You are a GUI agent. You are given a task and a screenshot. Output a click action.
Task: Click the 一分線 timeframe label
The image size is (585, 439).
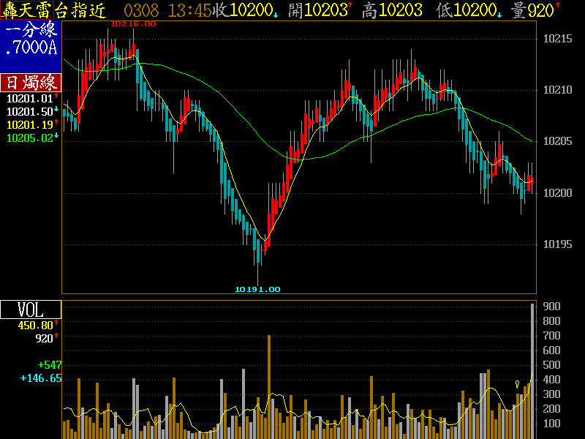click(x=30, y=31)
